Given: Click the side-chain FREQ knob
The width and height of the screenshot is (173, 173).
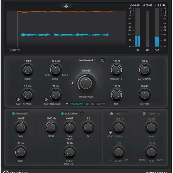Looking at the screenshot, I should tap(51, 127).
